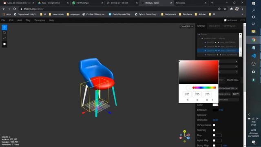Image resolution: width=261 pixels, height=147 pixels.
Task: Open the Arduino bookmark folder
Action: point(200,14)
